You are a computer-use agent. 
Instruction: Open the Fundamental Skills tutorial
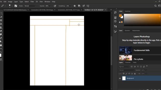140,50
